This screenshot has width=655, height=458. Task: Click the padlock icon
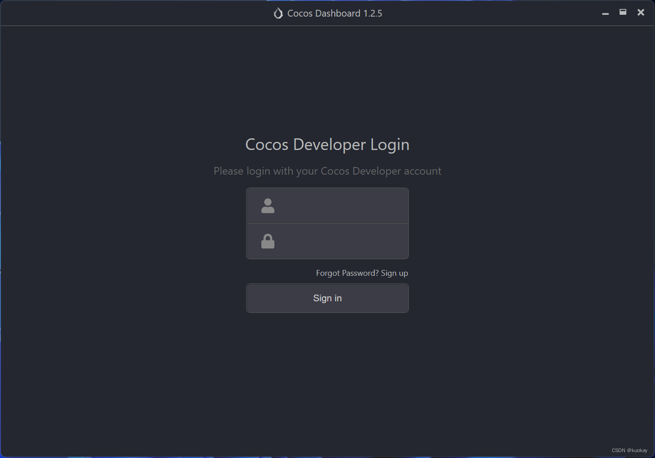268,241
